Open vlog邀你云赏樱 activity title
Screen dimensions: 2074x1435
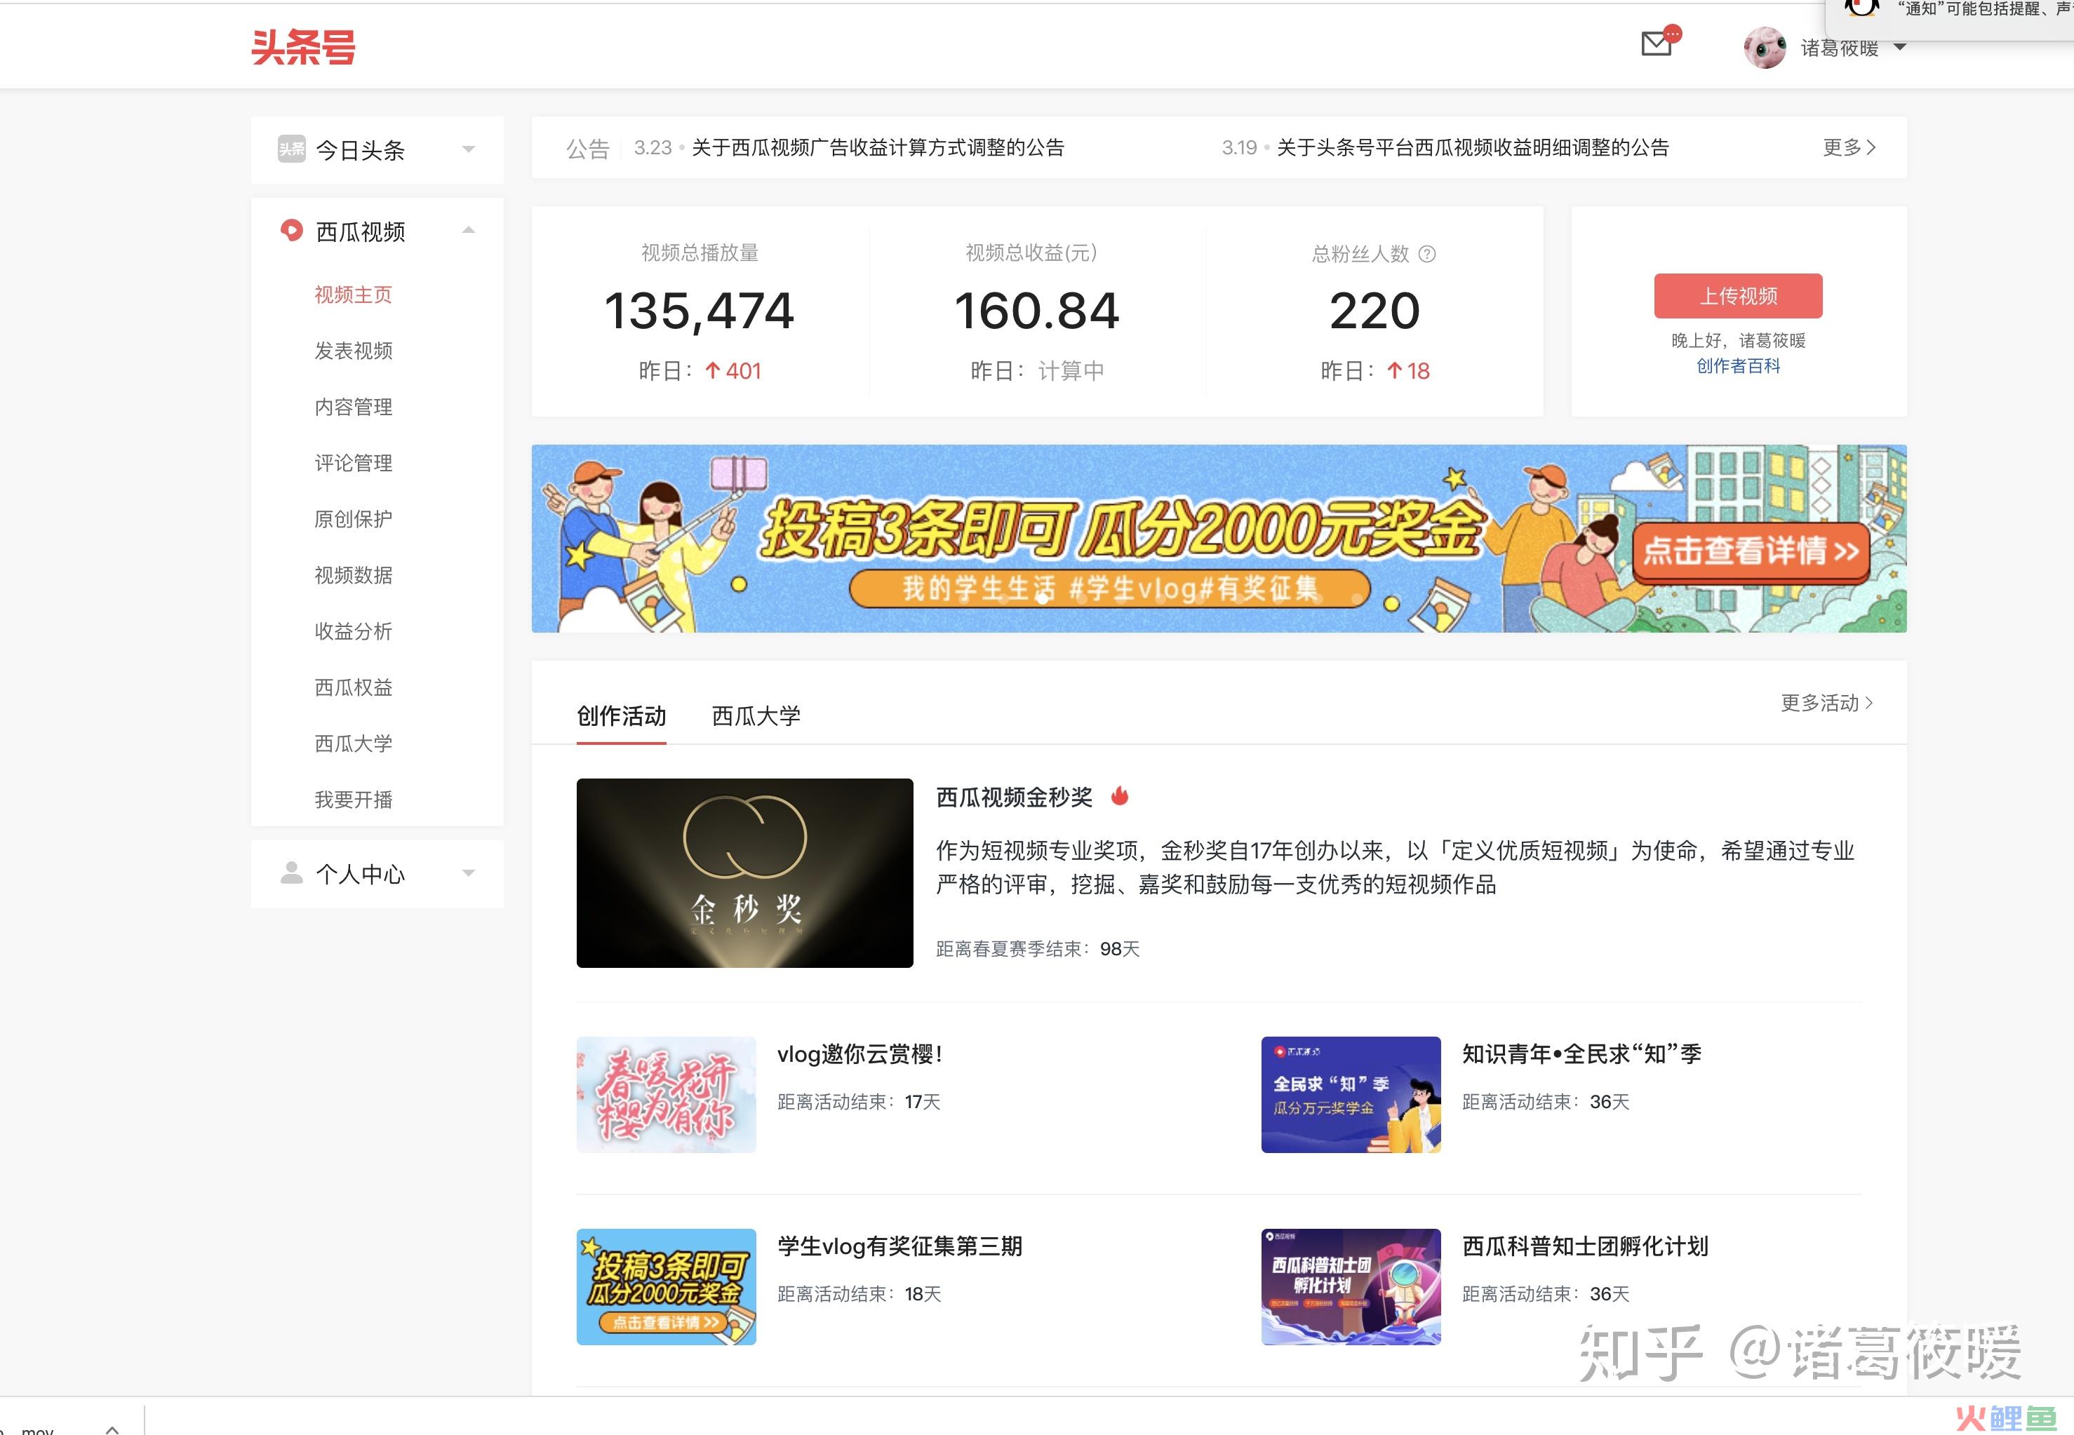tap(859, 1055)
